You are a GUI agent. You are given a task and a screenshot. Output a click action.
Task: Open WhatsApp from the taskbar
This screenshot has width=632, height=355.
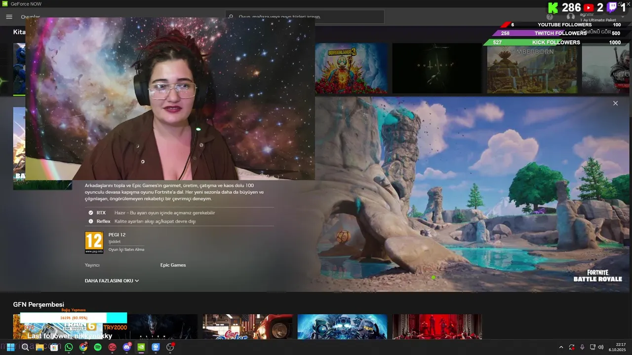pos(69,347)
